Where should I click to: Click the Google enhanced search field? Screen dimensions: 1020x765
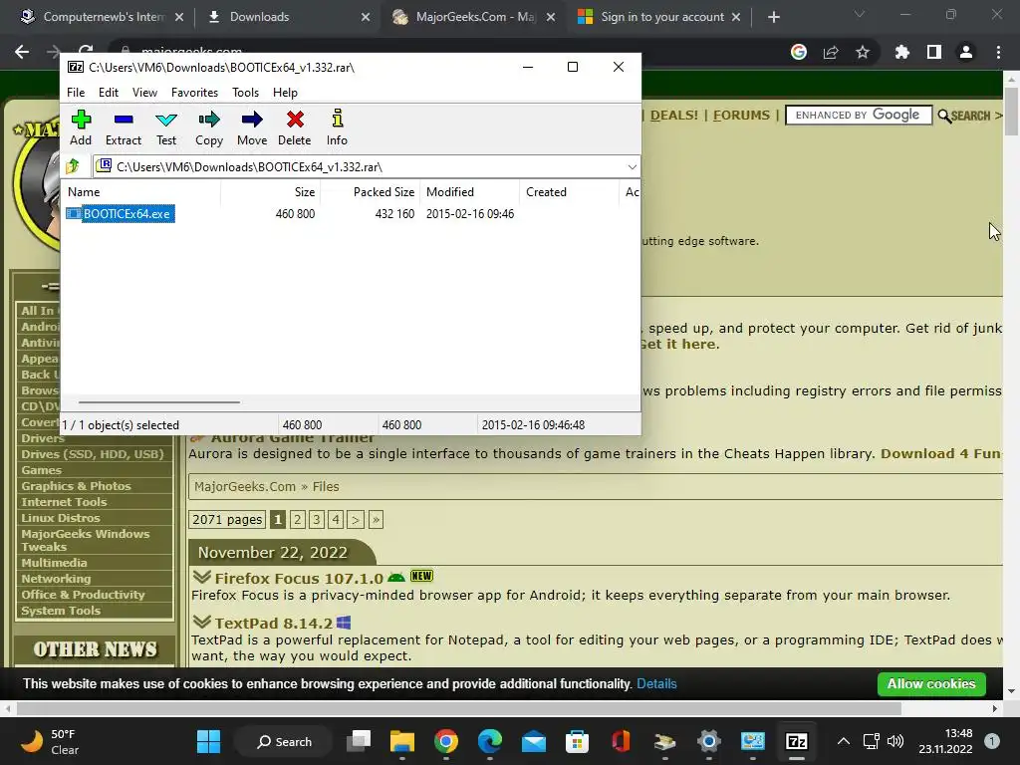click(x=859, y=116)
